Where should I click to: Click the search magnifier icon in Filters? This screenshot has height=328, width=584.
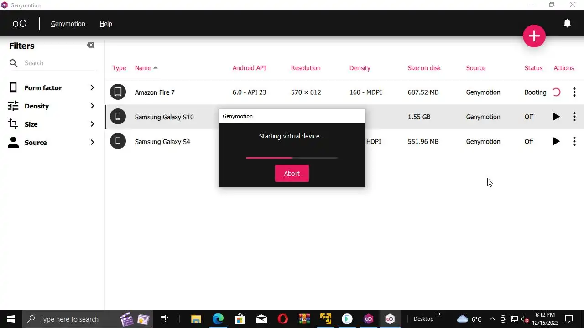click(13, 63)
